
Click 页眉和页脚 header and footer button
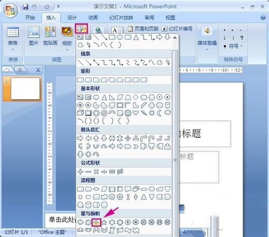[x=143, y=28]
